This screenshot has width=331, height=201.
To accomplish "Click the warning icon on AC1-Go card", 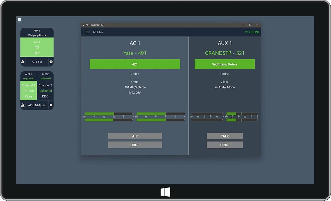I will pyautogui.click(x=23, y=62).
